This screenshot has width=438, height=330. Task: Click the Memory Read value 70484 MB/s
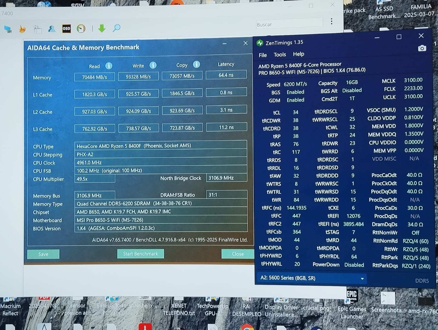(x=94, y=77)
